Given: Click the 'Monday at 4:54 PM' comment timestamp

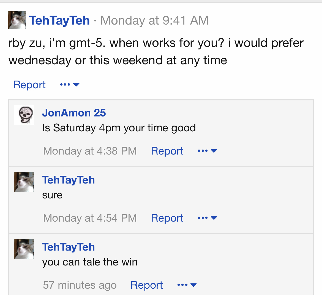Looking at the screenshot, I should [x=90, y=218].
